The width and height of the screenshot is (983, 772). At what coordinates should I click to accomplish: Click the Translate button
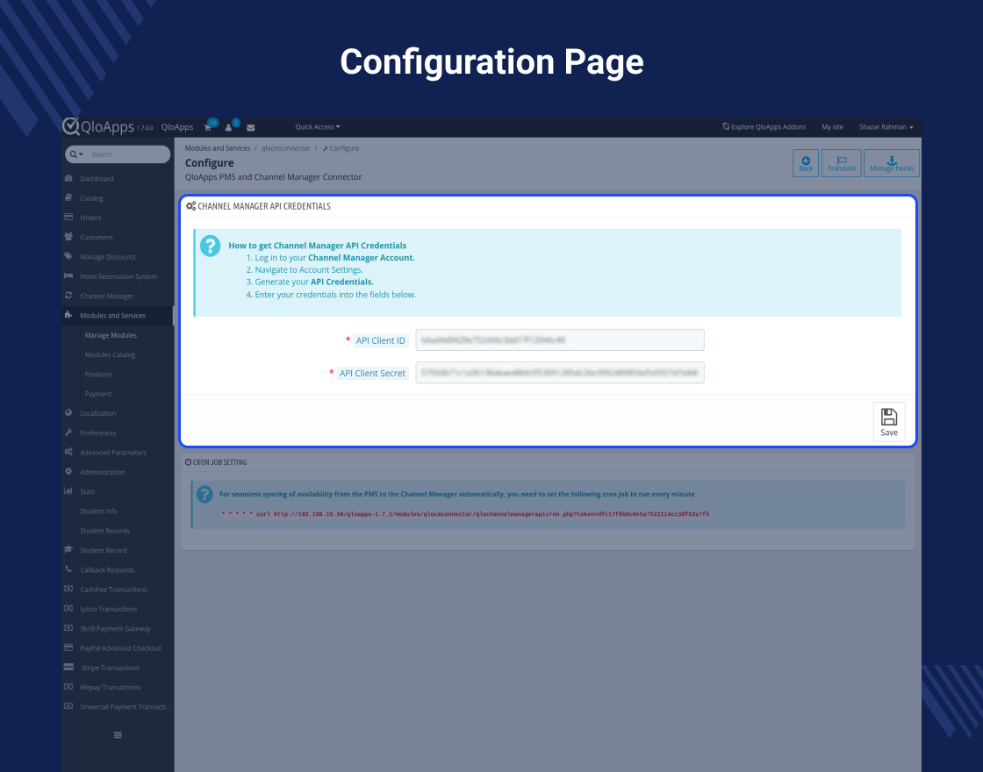point(842,163)
